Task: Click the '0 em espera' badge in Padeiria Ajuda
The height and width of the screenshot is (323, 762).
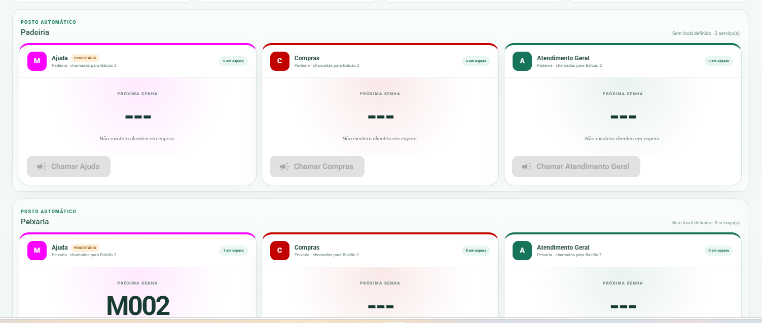Action: [x=233, y=61]
